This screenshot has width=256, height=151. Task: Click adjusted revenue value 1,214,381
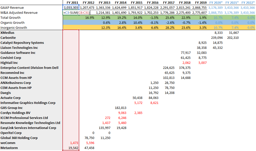(103, 13)
